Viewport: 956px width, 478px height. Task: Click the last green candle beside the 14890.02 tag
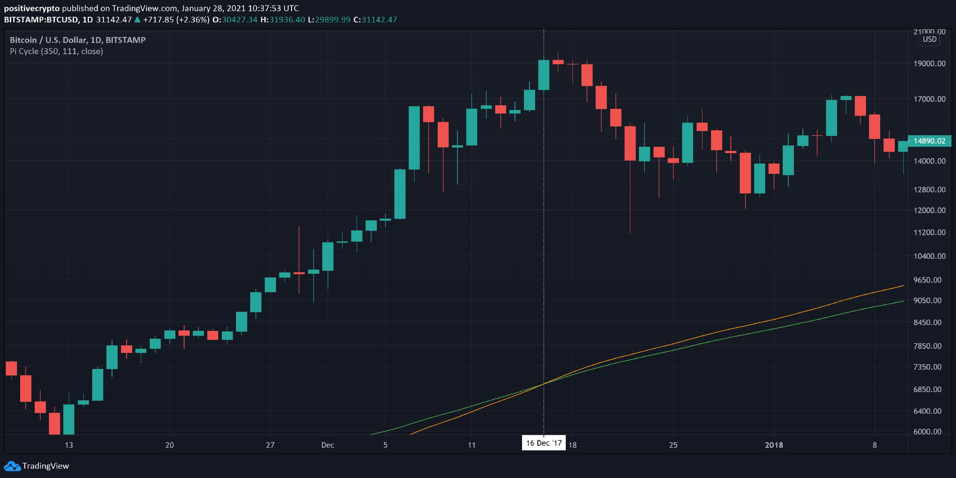[903, 146]
